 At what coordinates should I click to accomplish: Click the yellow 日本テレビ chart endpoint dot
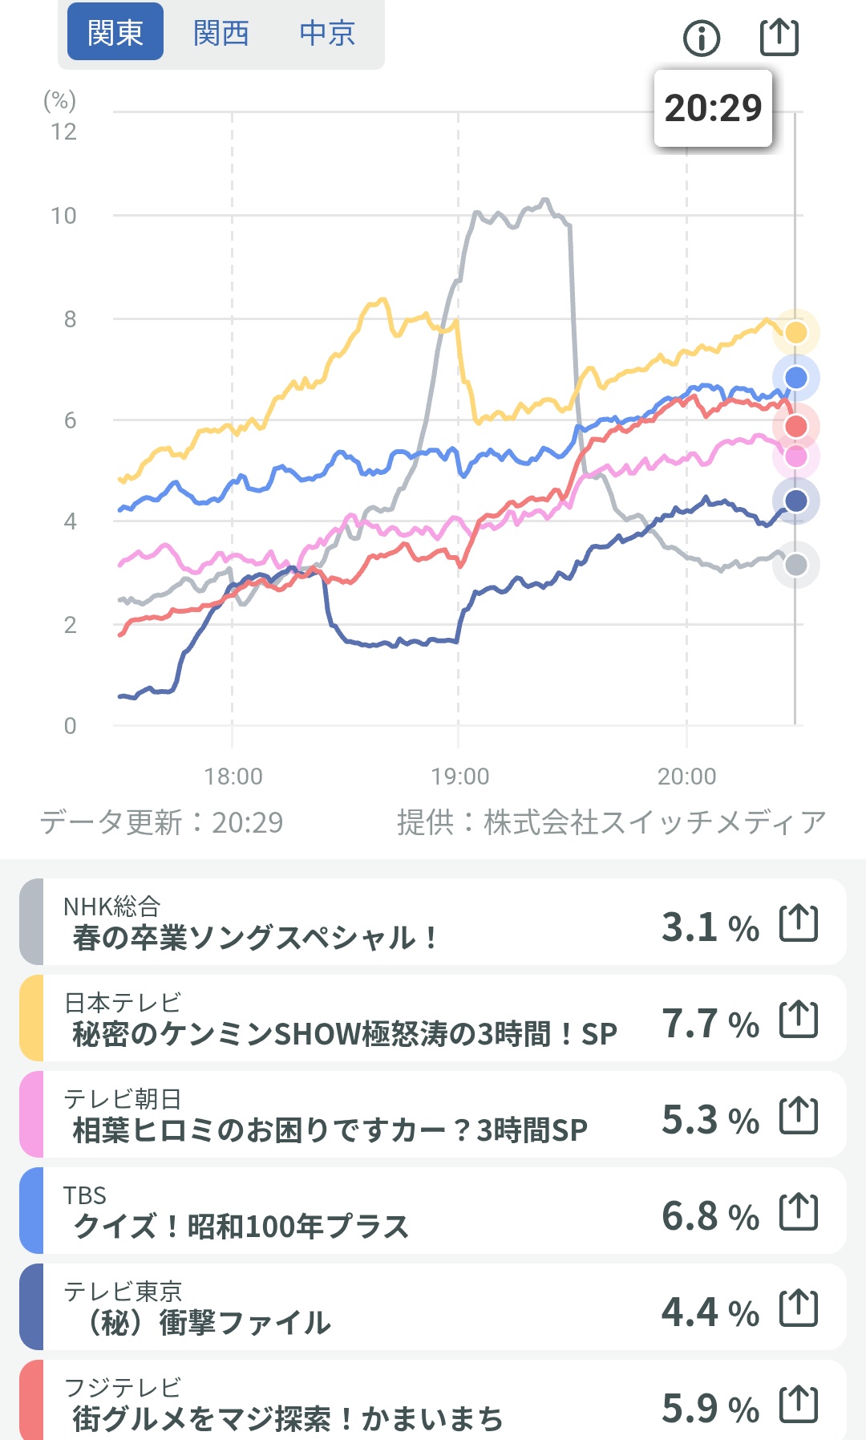pyautogui.click(x=795, y=332)
